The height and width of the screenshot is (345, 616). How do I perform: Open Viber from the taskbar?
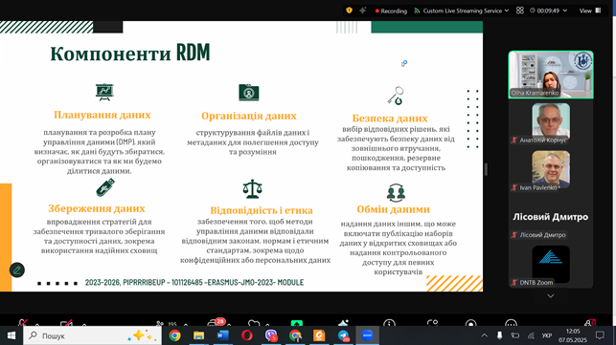click(x=271, y=335)
